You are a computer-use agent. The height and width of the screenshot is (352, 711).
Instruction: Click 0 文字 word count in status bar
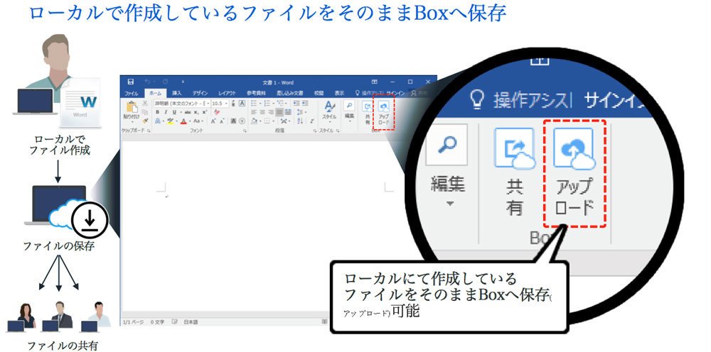pyautogui.click(x=156, y=322)
